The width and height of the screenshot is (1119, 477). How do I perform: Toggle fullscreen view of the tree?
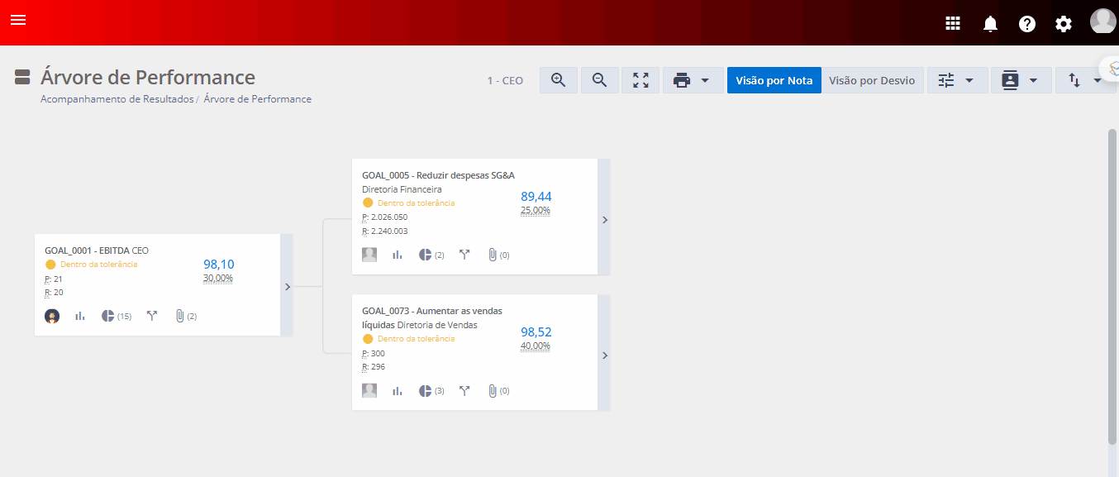click(x=640, y=80)
